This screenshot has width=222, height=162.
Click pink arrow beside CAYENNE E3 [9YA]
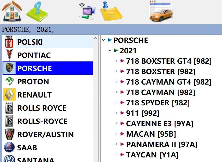(x=122, y=123)
